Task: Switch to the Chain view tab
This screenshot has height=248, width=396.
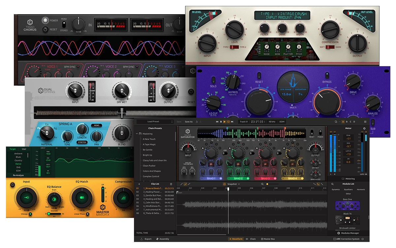Action: [251, 239]
